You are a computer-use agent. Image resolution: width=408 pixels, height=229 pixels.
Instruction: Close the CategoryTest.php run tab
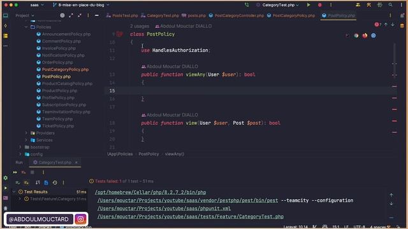pos(76,162)
